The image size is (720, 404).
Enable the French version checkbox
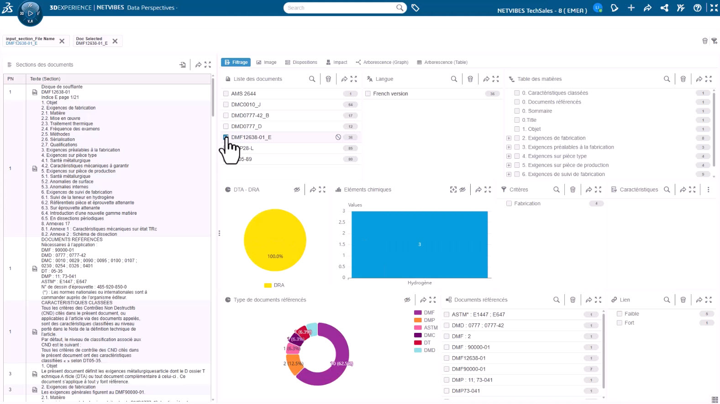[368, 93]
